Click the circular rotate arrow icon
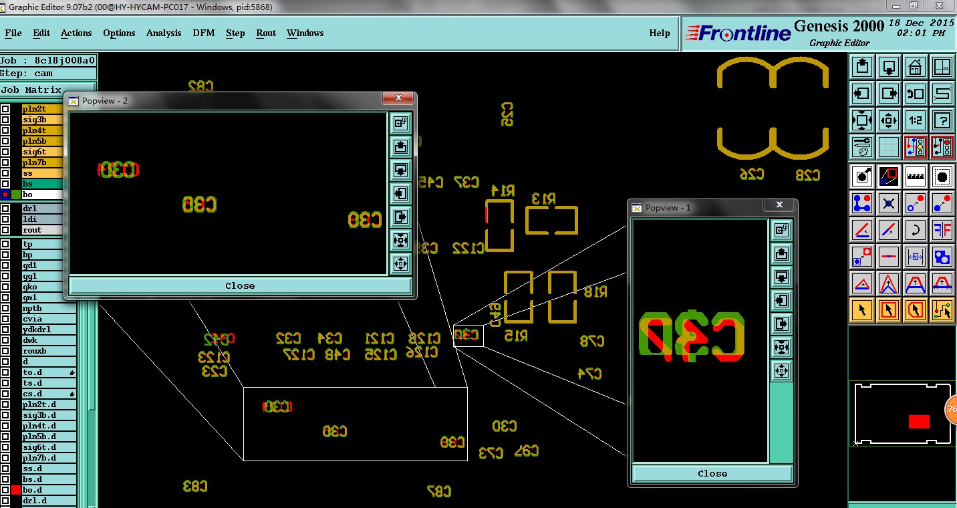The image size is (957, 508). pos(916,230)
